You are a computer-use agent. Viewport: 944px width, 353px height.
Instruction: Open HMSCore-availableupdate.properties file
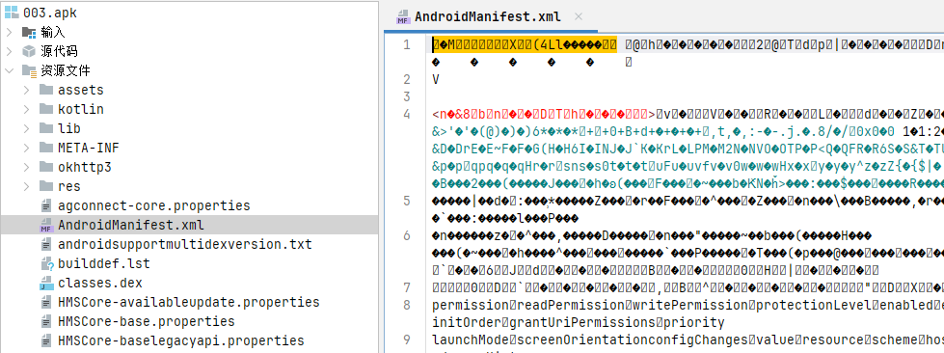[x=188, y=302]
